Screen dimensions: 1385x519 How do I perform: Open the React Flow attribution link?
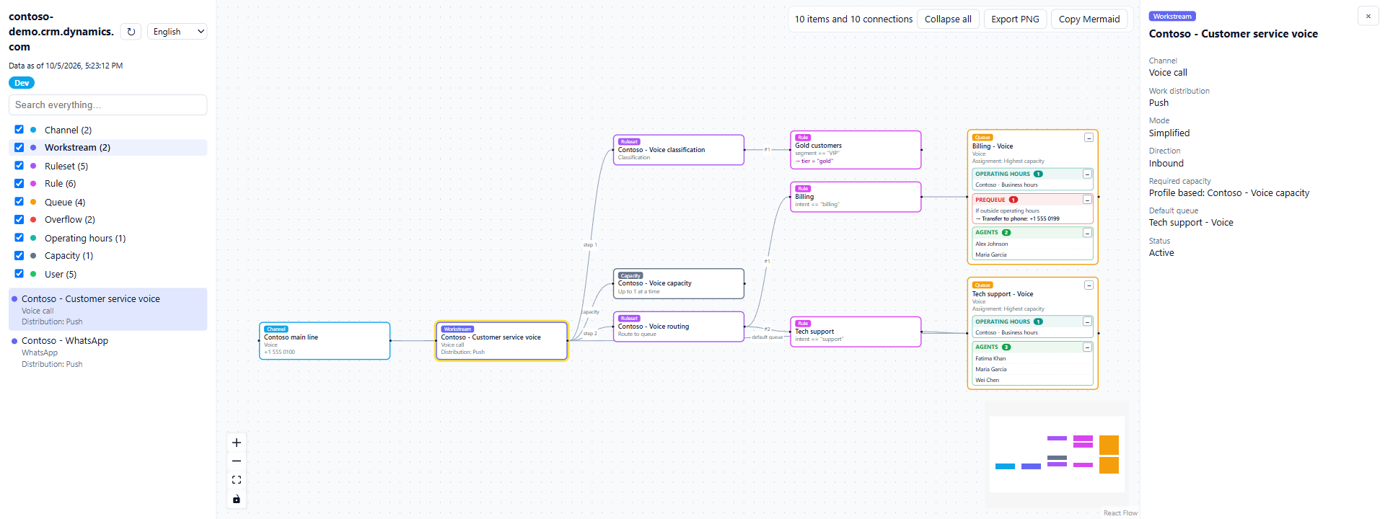pos(1120,513)
